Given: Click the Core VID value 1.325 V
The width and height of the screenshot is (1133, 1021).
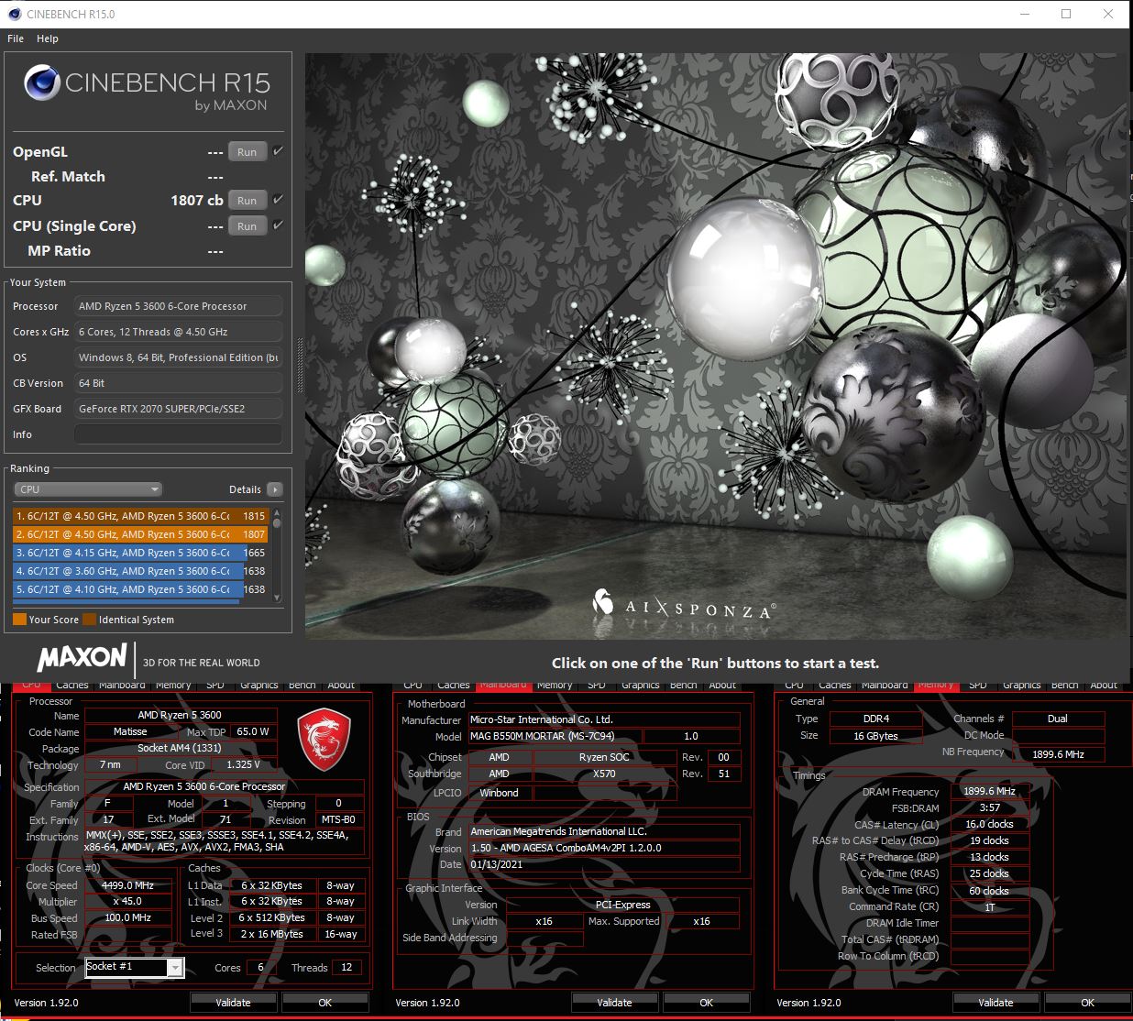Looking at the screenshot, I should [x=243, y=764].
